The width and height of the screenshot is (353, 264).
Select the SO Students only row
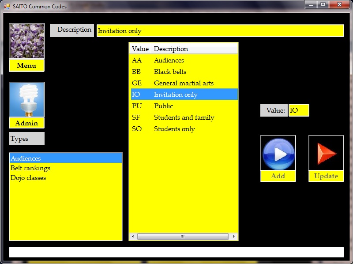174,129
